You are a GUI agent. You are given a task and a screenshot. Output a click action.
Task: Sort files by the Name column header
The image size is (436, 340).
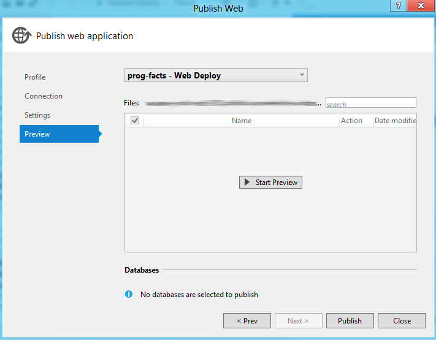242,121
